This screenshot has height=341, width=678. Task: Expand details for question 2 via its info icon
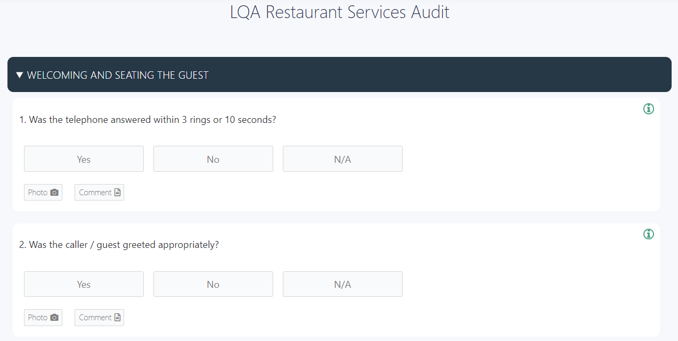pyautogui.click(x=648, y=234)
